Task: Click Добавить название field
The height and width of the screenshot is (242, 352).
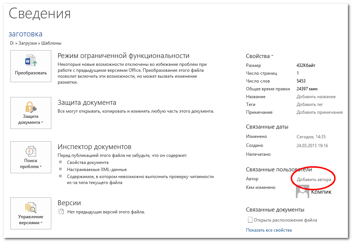Action: pos(316,97)
